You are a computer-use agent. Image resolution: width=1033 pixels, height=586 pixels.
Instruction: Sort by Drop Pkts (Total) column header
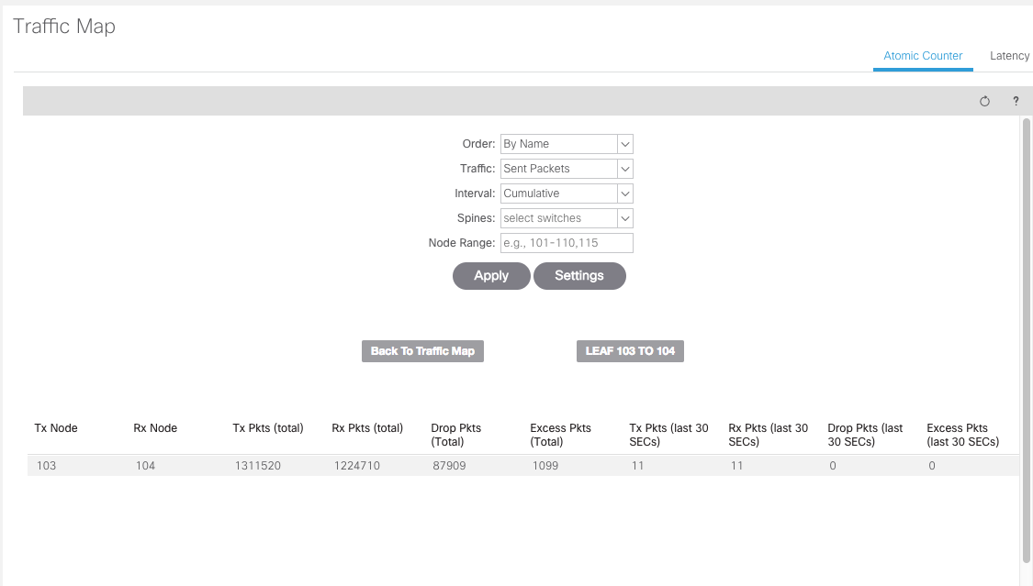click(456, 435)
